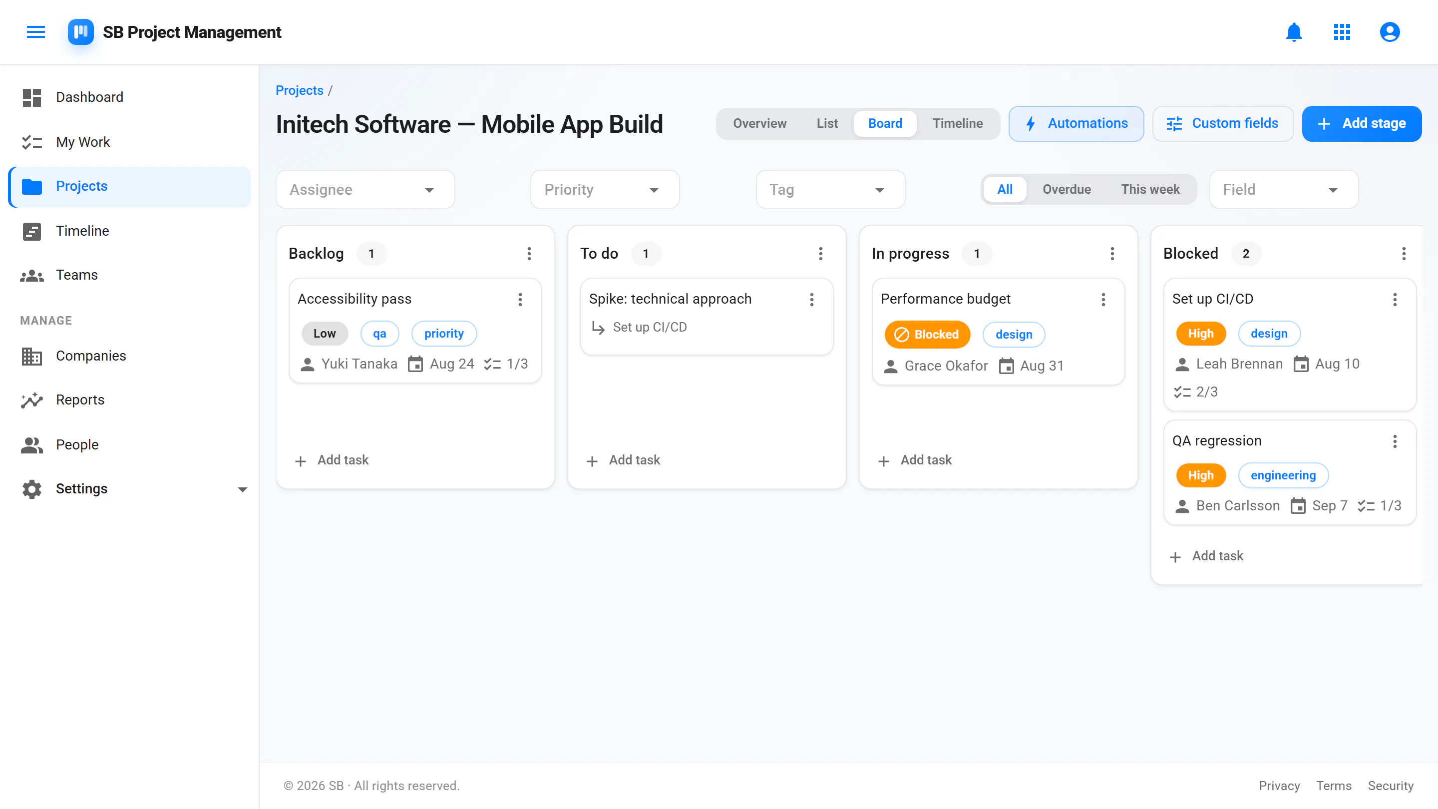This screenshot has width=1438, height=809.
Task: Switch to the Overview tab
Action: pyautogui.click(x=759, y=123)
